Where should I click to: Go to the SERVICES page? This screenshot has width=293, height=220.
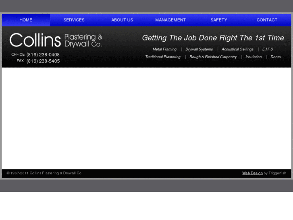click(x=74, y=20)
